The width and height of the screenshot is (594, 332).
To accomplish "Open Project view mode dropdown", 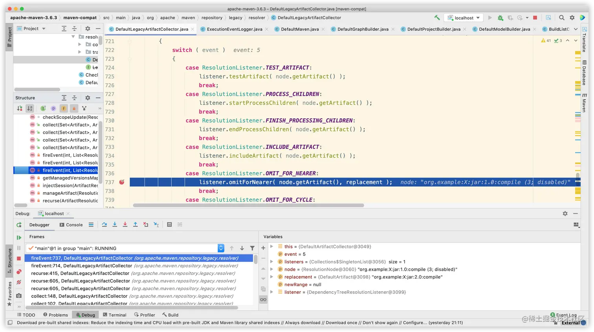I will click(32, 29).
